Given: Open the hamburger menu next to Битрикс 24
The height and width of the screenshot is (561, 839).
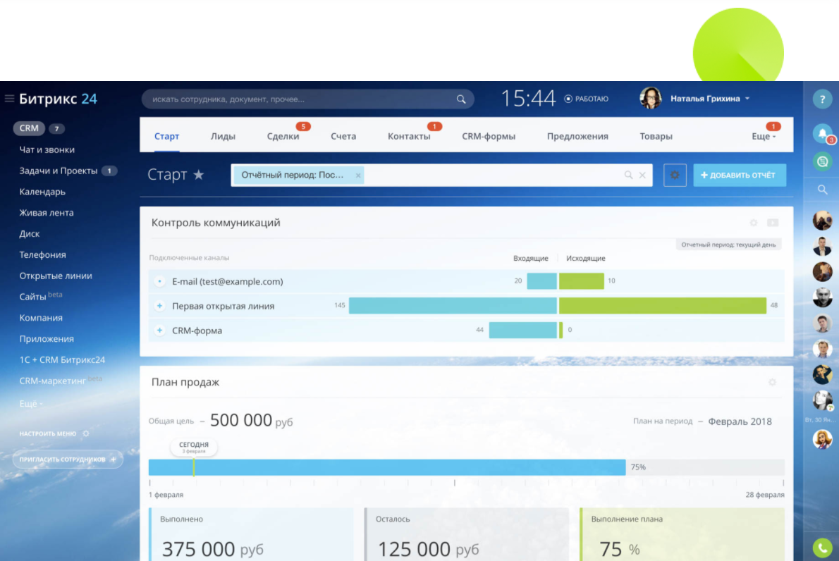Looking at the screenshot, I should 9,99.
